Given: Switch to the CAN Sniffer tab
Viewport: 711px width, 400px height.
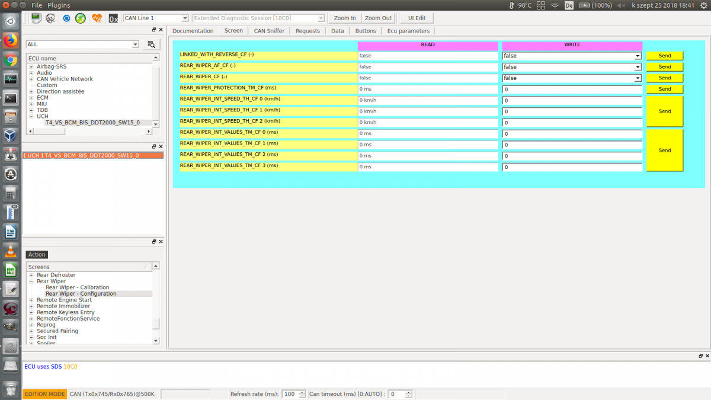Looking at the screenshot, I should pyautogui.click(x=269, y=31).
